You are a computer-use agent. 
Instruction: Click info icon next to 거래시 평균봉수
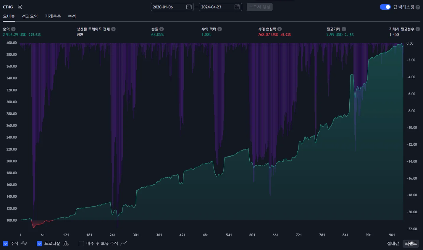click(418, 29)
